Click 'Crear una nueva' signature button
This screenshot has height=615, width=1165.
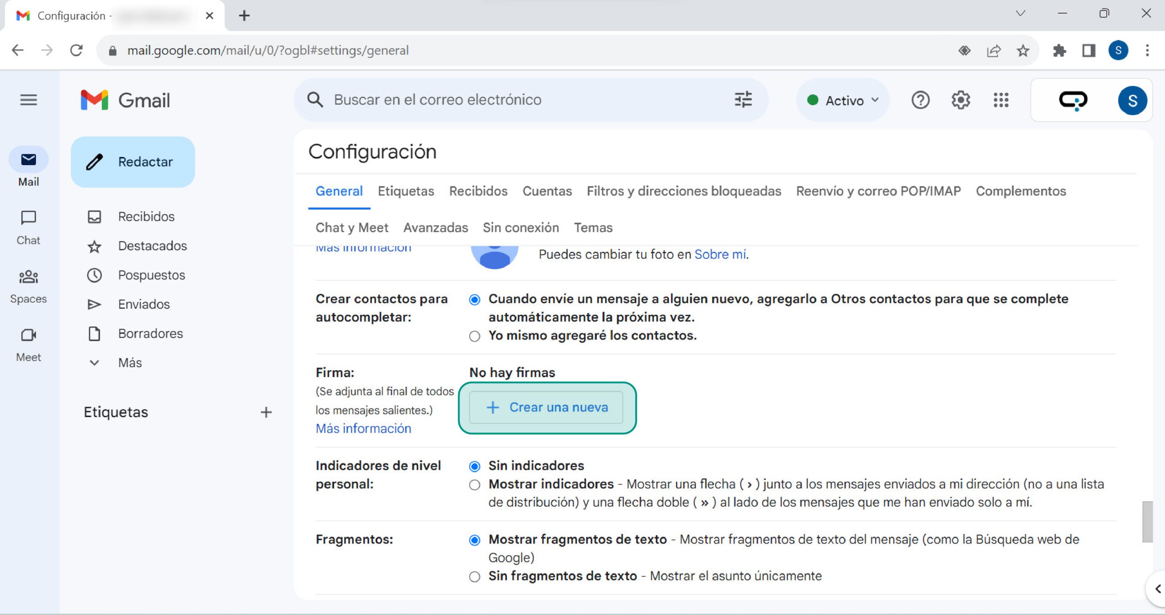[x=546, y=407]
